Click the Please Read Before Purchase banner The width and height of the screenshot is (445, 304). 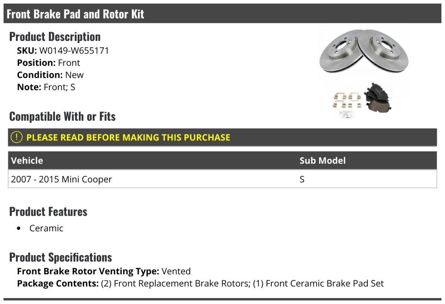128,138
